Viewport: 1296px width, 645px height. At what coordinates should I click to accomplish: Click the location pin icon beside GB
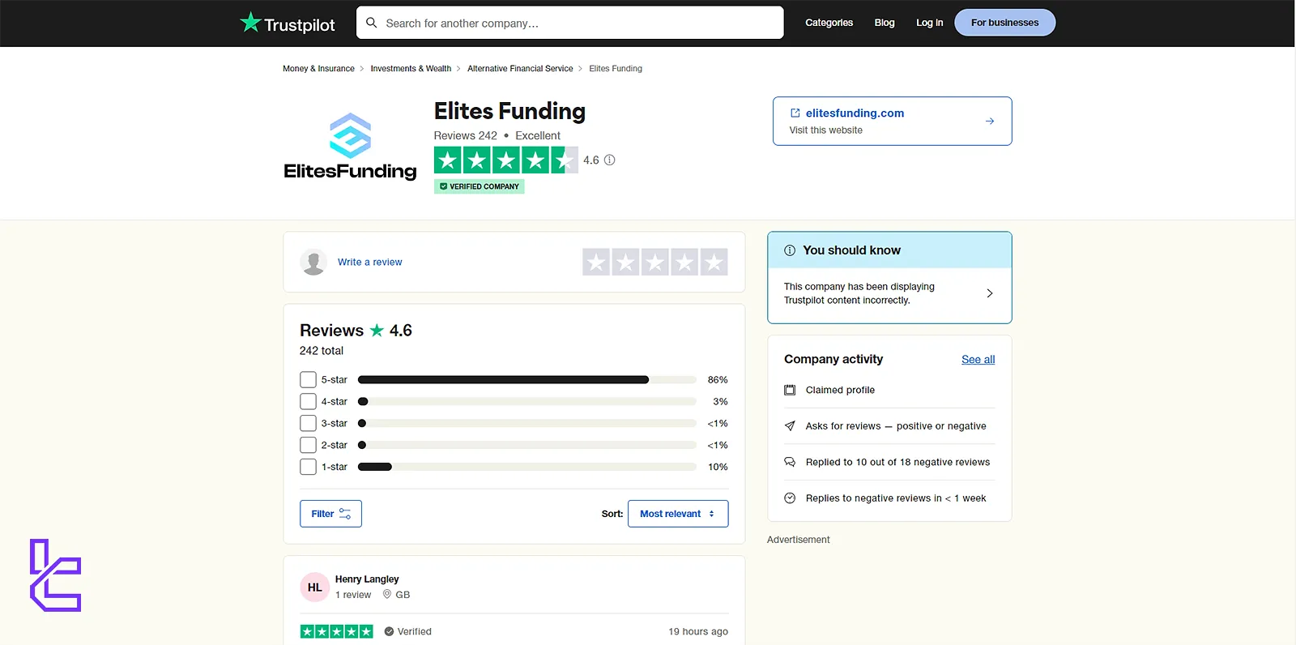tap(387, 594)
